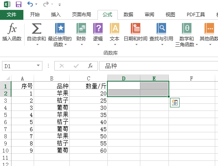Click the 数量/斤 header cell
218x166 pixels.
tap(88, 86)
